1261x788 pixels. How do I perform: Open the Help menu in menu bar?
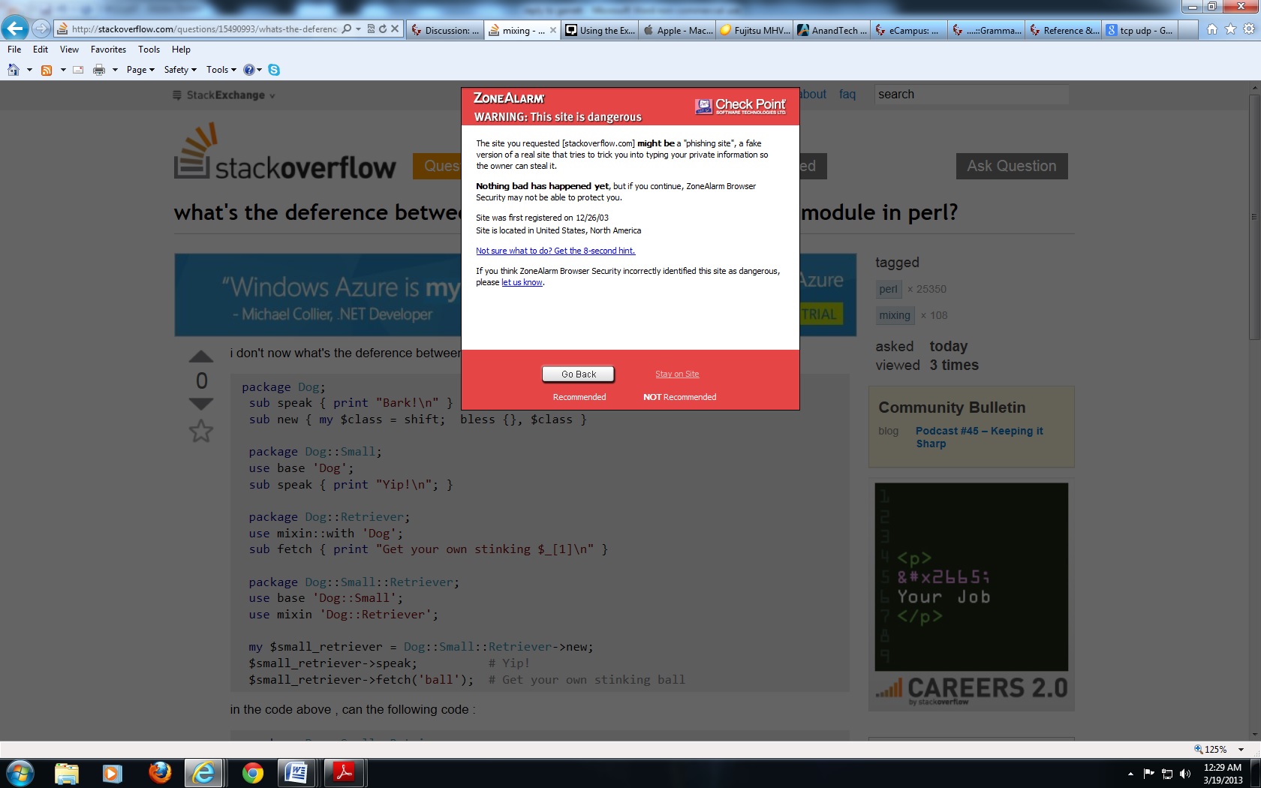[x=181, y=50]
